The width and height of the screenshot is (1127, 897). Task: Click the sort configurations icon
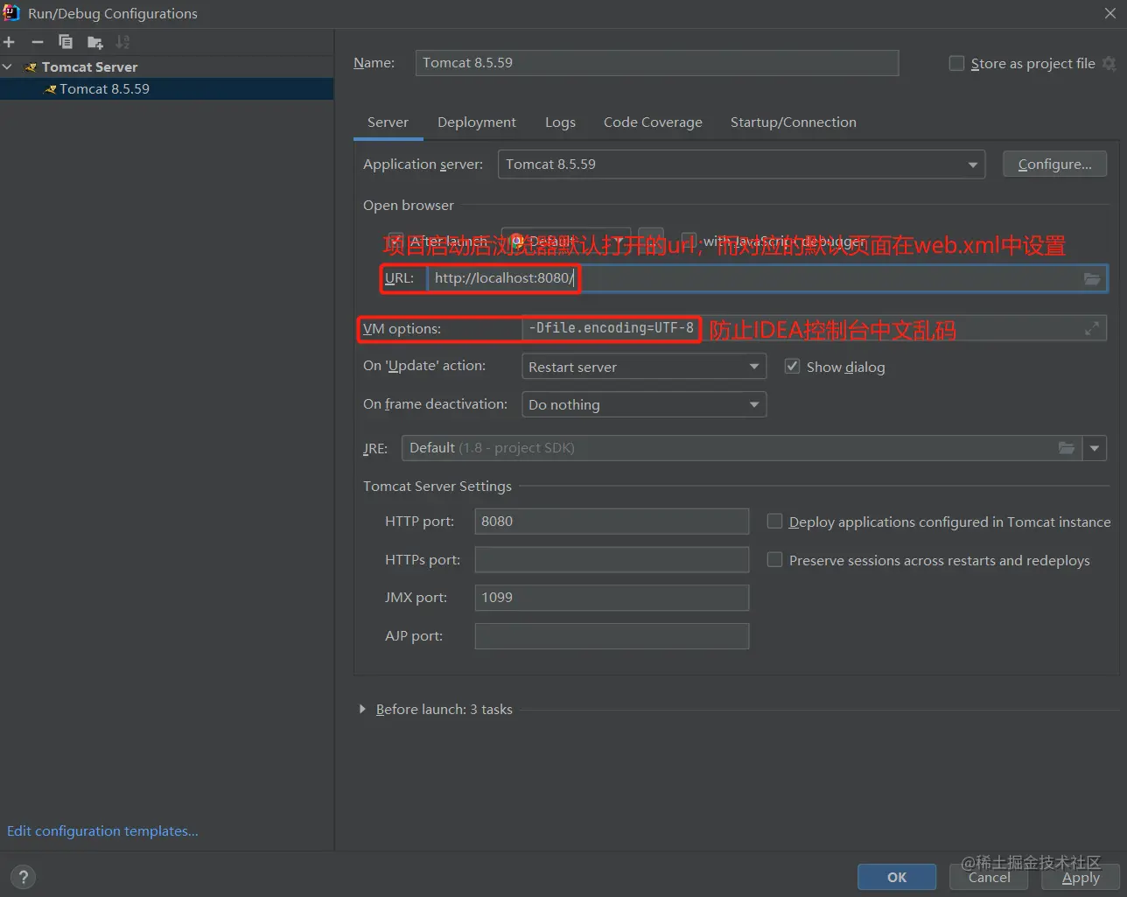123,42
